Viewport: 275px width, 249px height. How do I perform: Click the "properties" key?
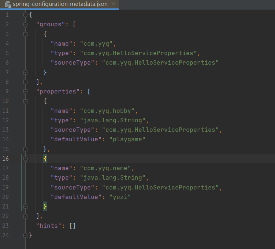click(58, 91)
